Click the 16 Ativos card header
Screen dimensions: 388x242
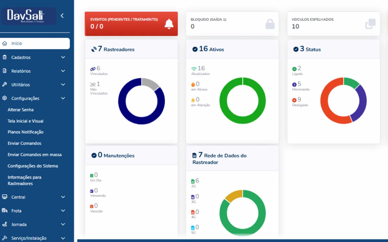click(x=232, y=49)
